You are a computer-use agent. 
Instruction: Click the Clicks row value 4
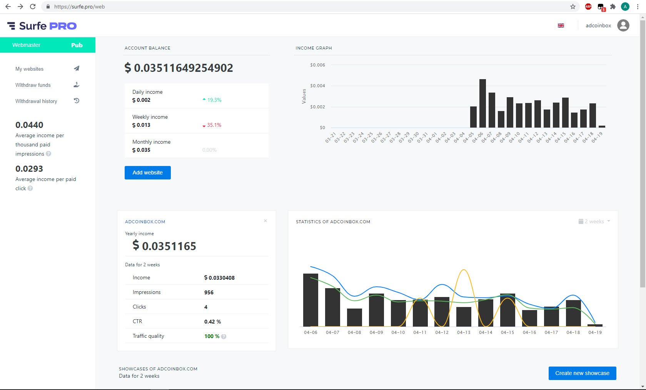[206, 307]
